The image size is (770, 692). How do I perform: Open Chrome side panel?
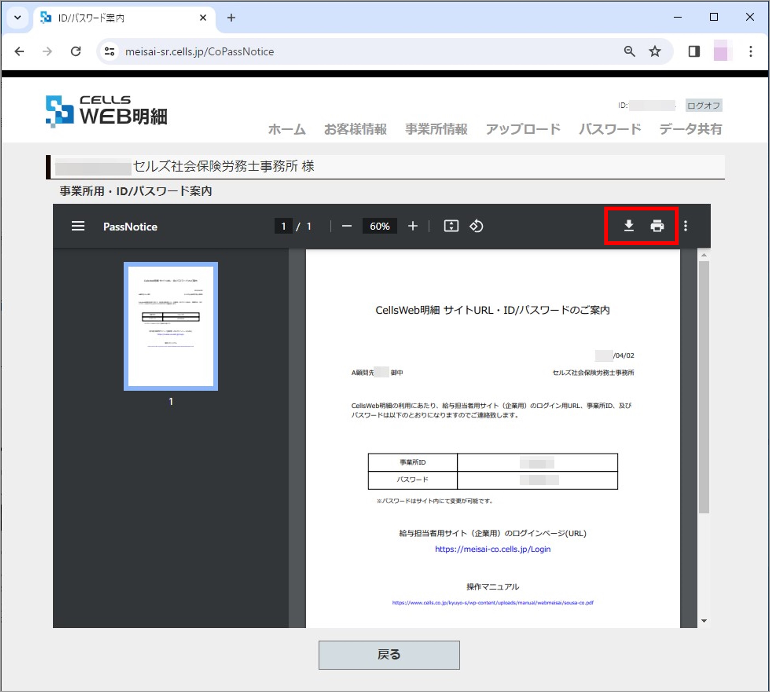(694, 51)
